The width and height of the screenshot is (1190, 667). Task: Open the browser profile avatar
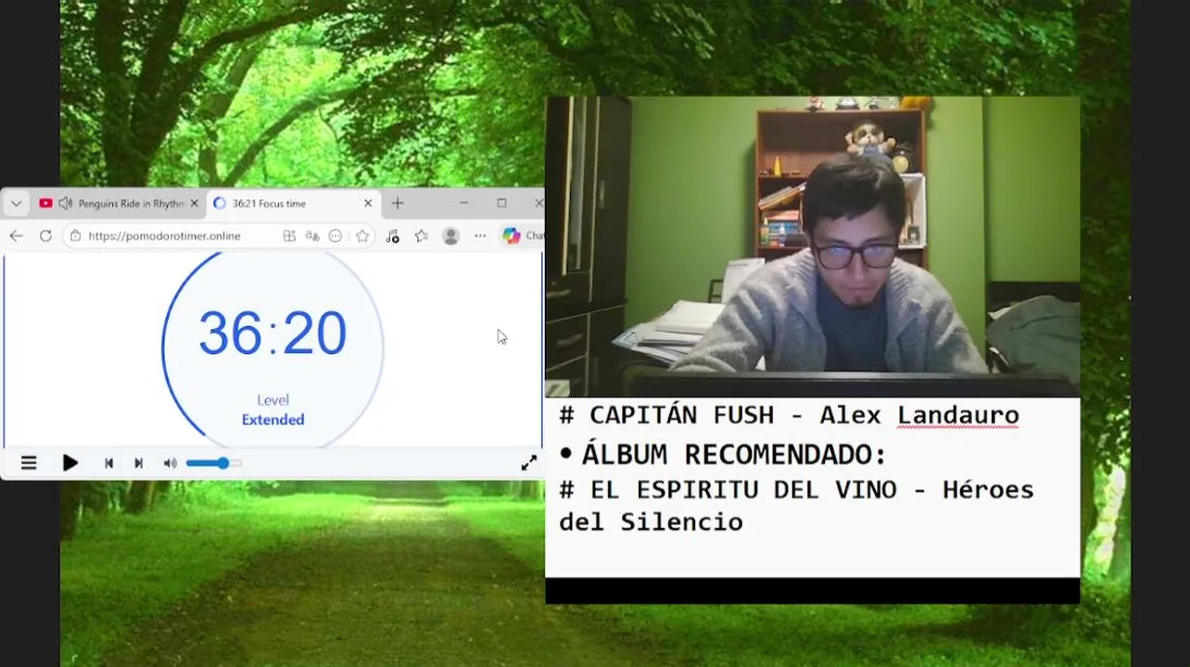pyautogui.click(x=451, y=236)
